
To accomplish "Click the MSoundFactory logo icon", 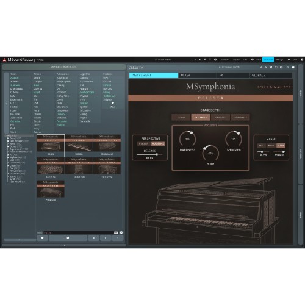I will click(4, 60).
